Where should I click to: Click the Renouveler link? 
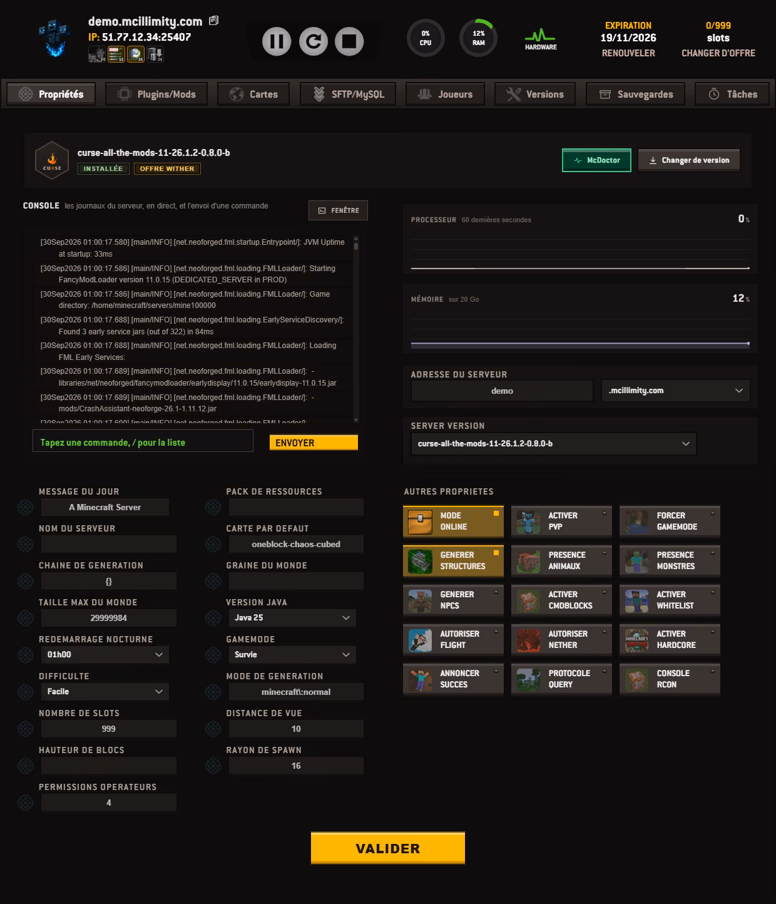tap(628, 53)
